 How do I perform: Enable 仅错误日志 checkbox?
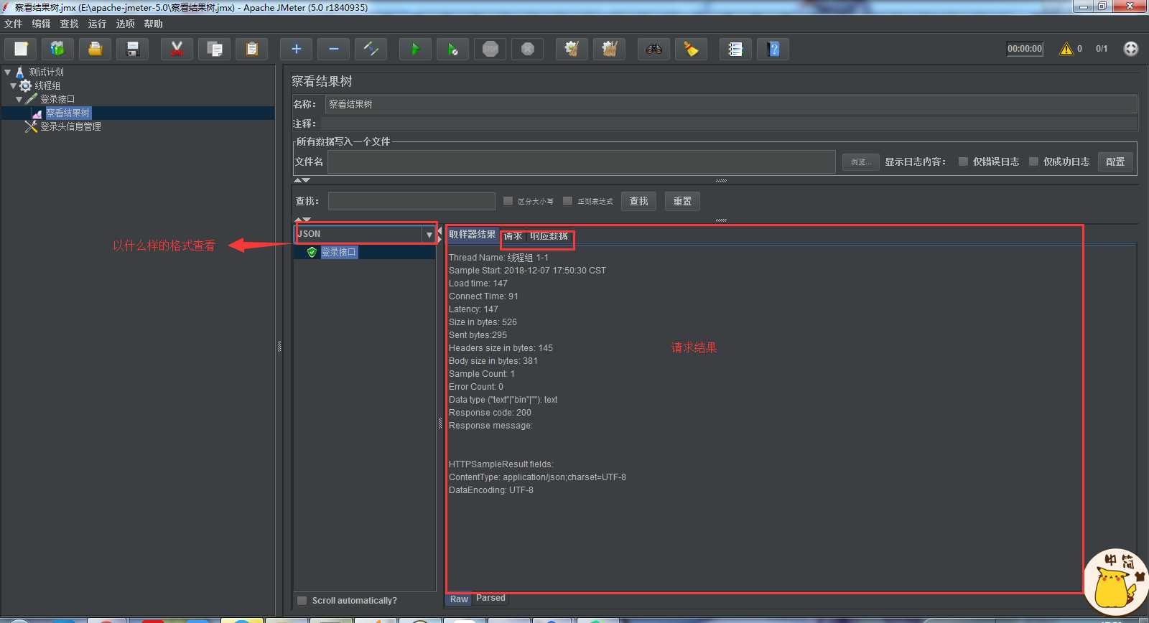(964, 161)
